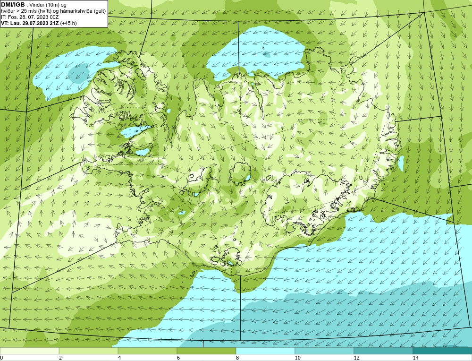Click the legend scale label "10"

[298, 358]
